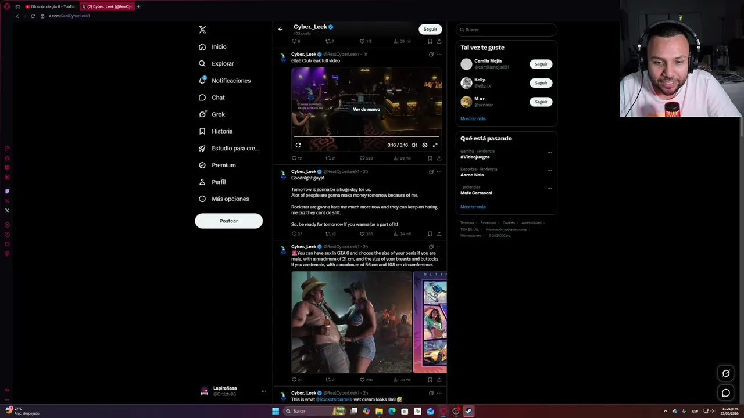Open a new browser tab
The height and width of the screenshot is (418, 744).
[x=138, y=6]
